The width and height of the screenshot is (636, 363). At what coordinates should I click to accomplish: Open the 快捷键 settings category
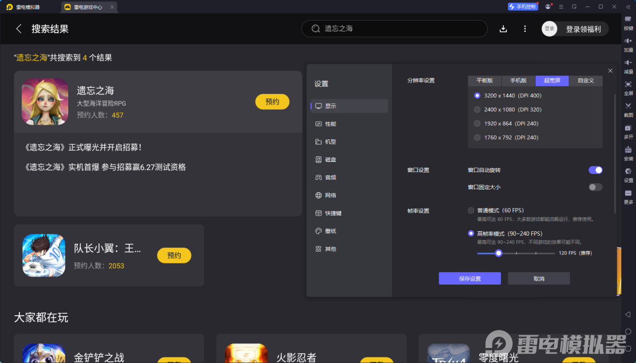[x=349, y=213]
